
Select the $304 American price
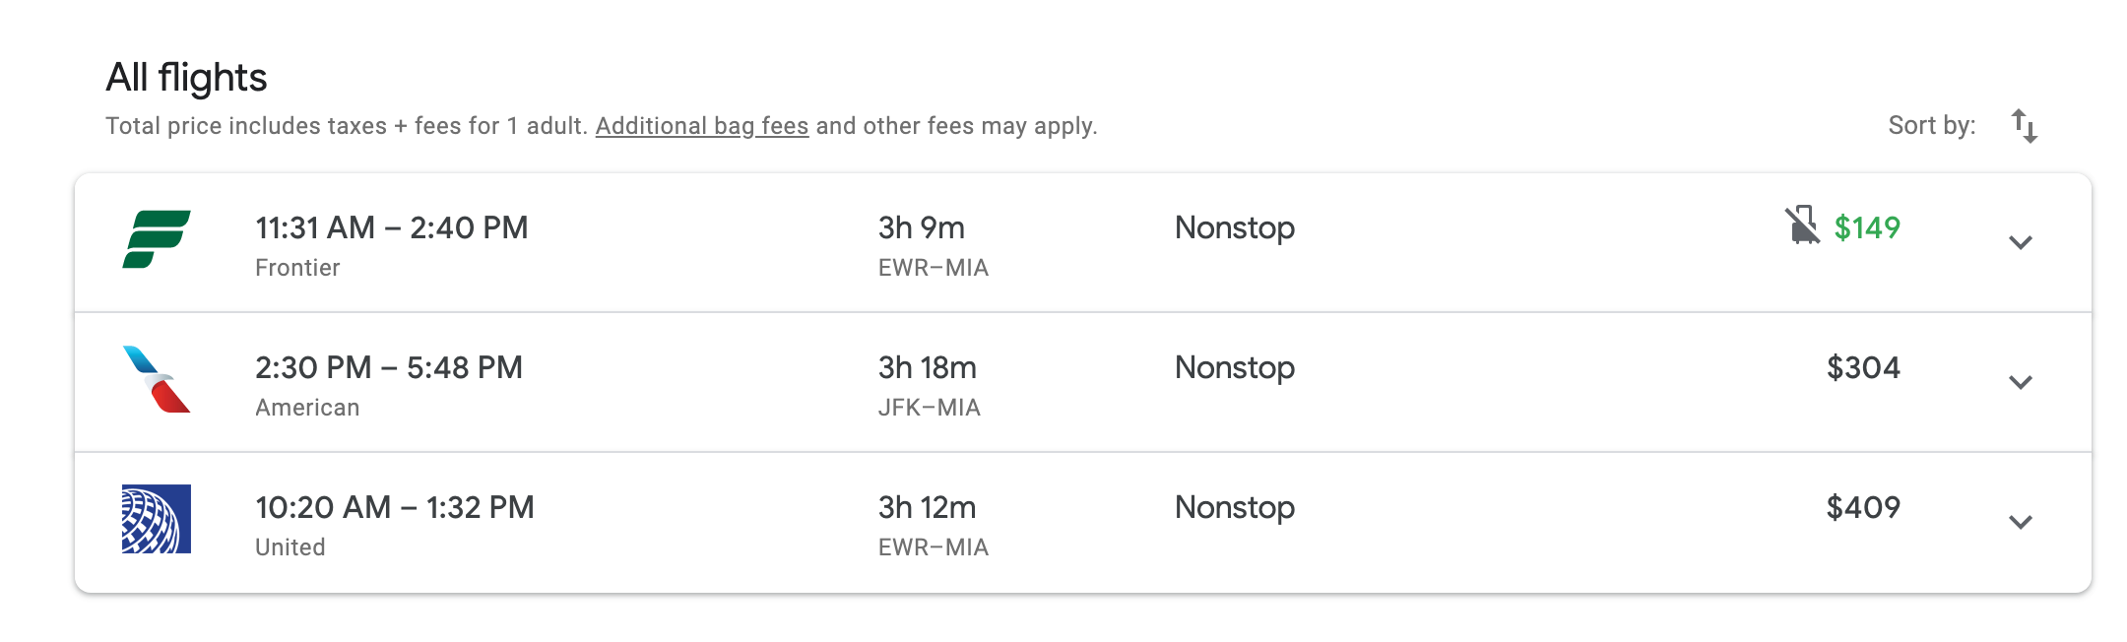point(1862,367)
